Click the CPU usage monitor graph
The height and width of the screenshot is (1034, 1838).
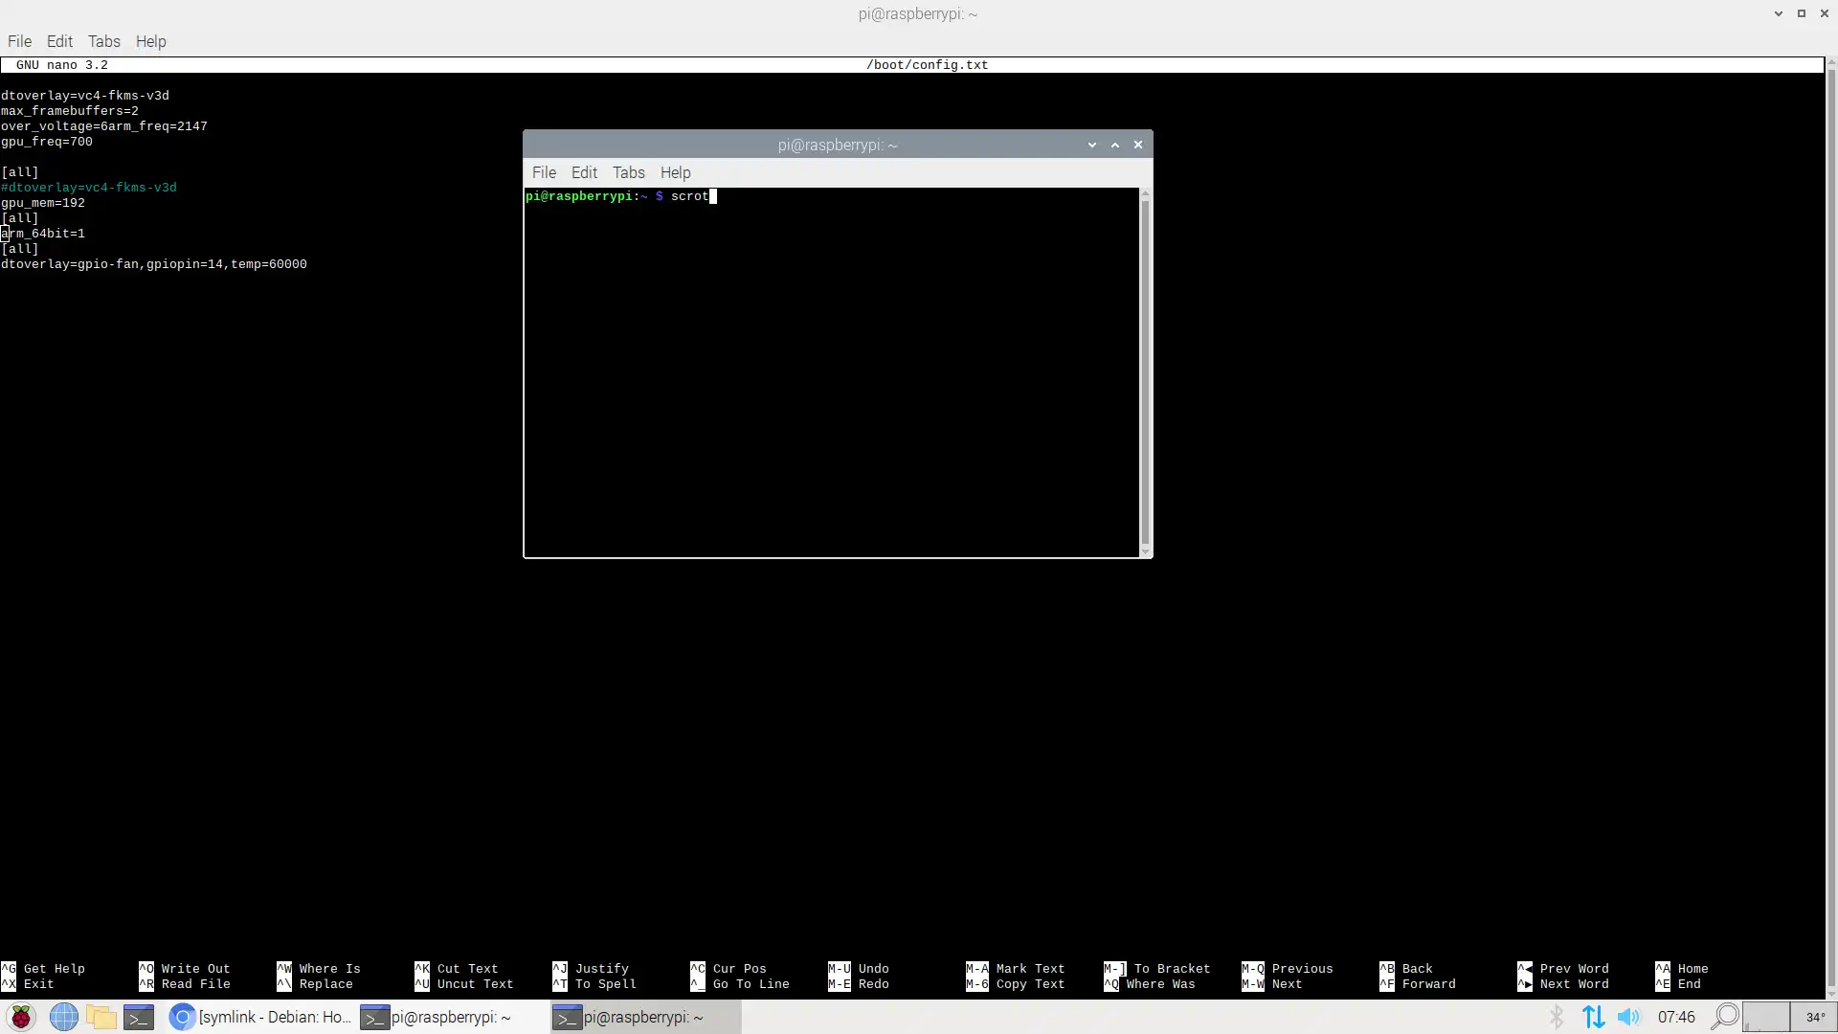1765,1017
